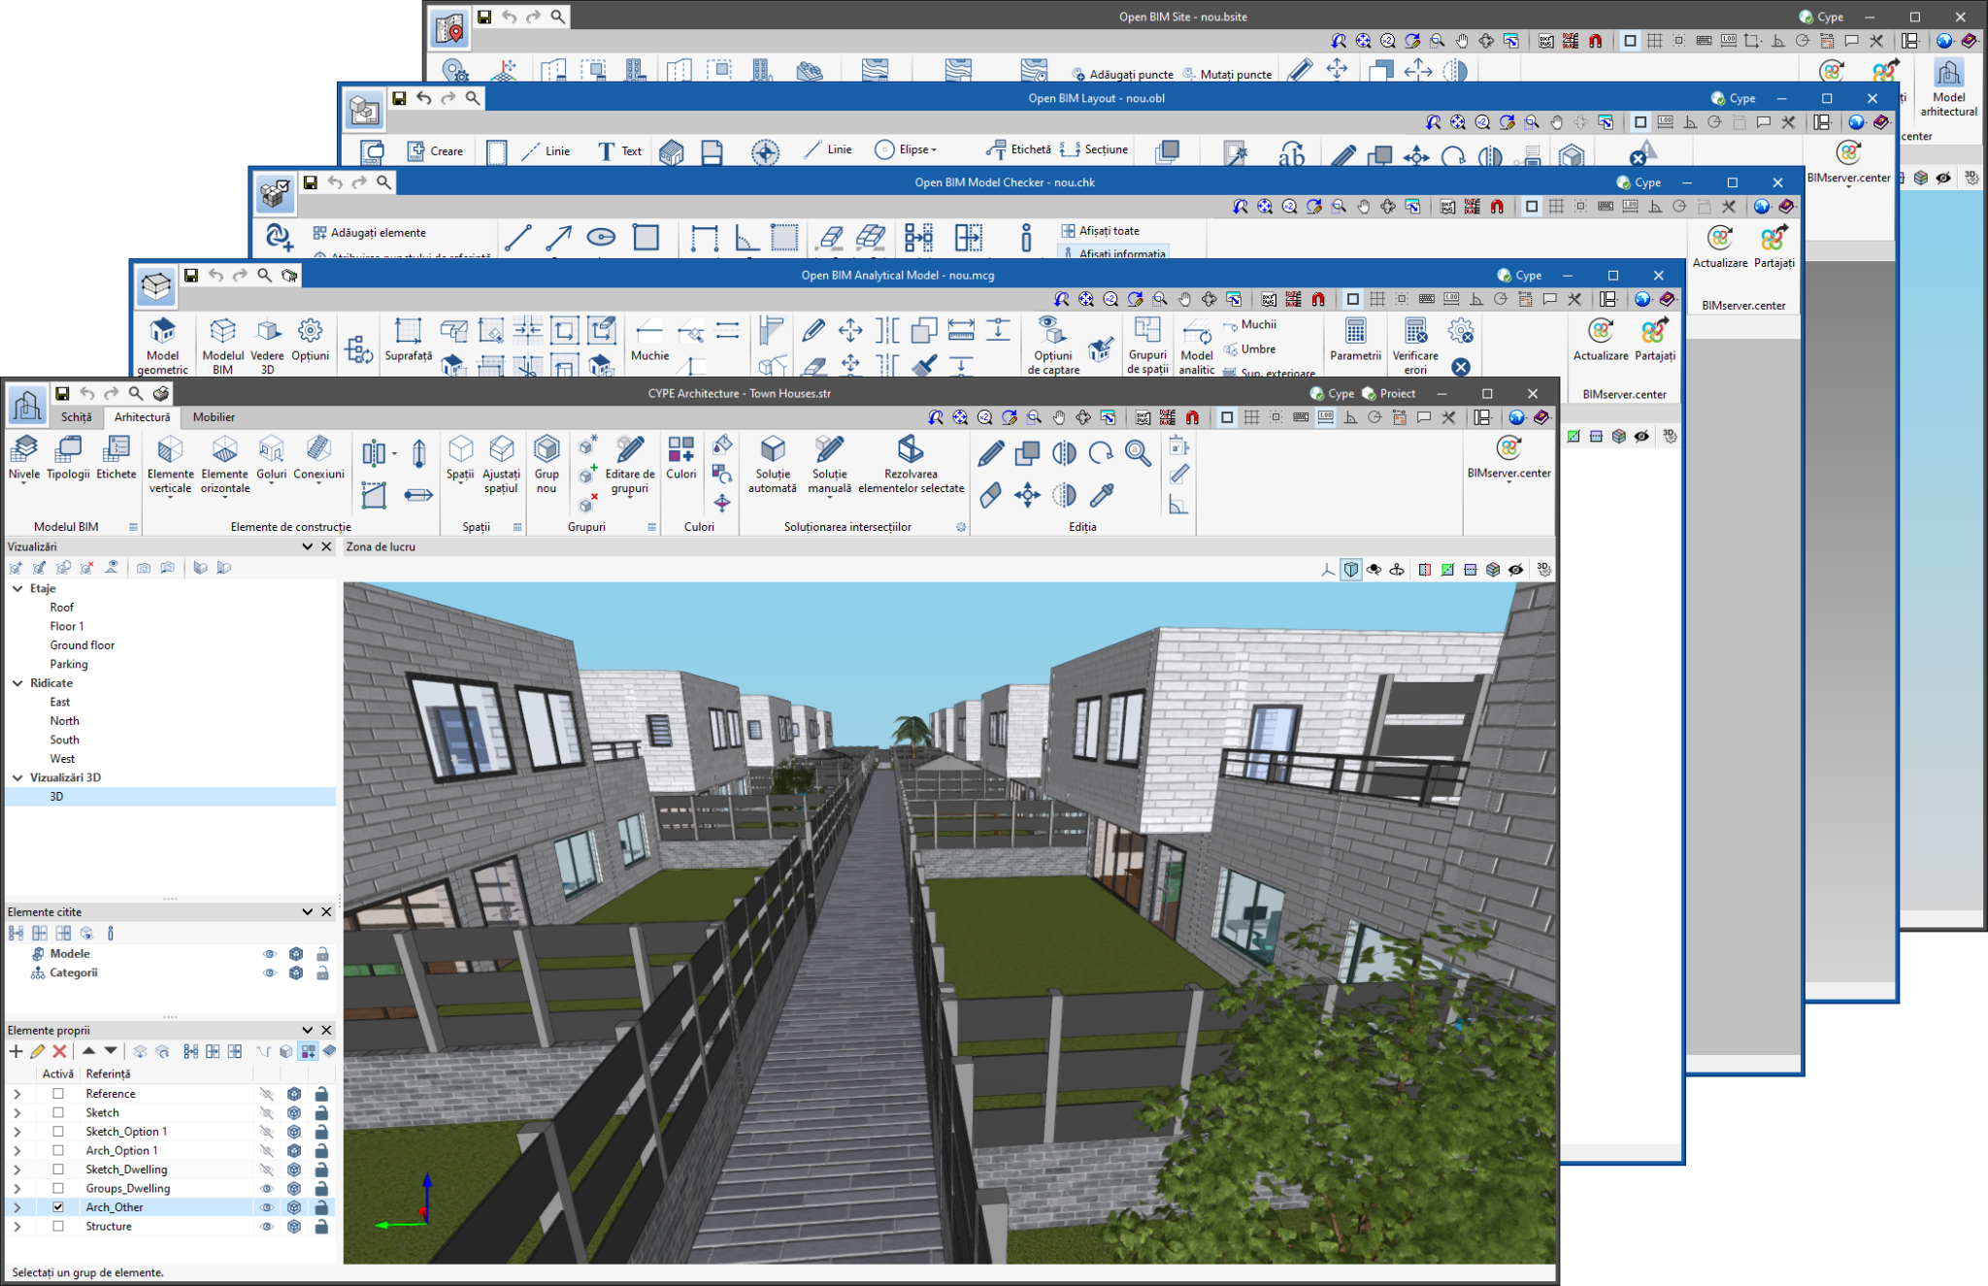The height and width of the screenshot is (1286, 1988).
Task: Switch to the Schiță tab
Action: pyautogui.click(x=77, y=417)
